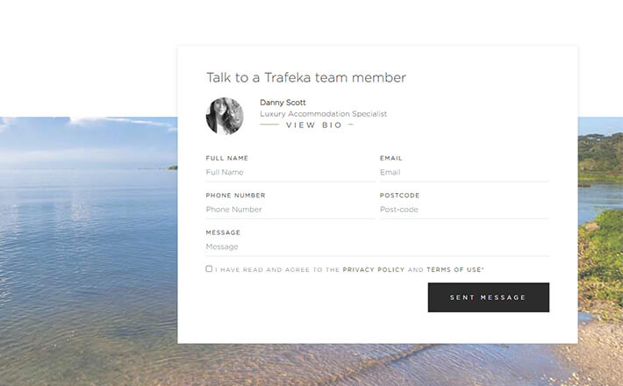This screenshot has width=623, height=386.
Task: Open the Terms of Use link
Action: pyautogui.click(x=455, y=270)
